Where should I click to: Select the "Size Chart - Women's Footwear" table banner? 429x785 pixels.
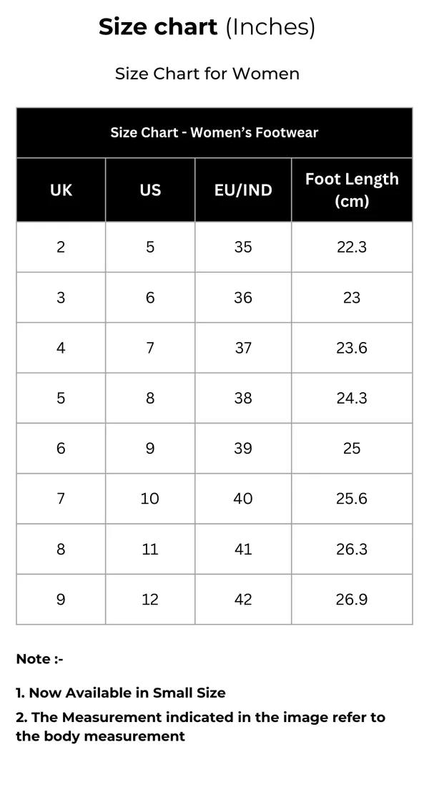(214, 132)
